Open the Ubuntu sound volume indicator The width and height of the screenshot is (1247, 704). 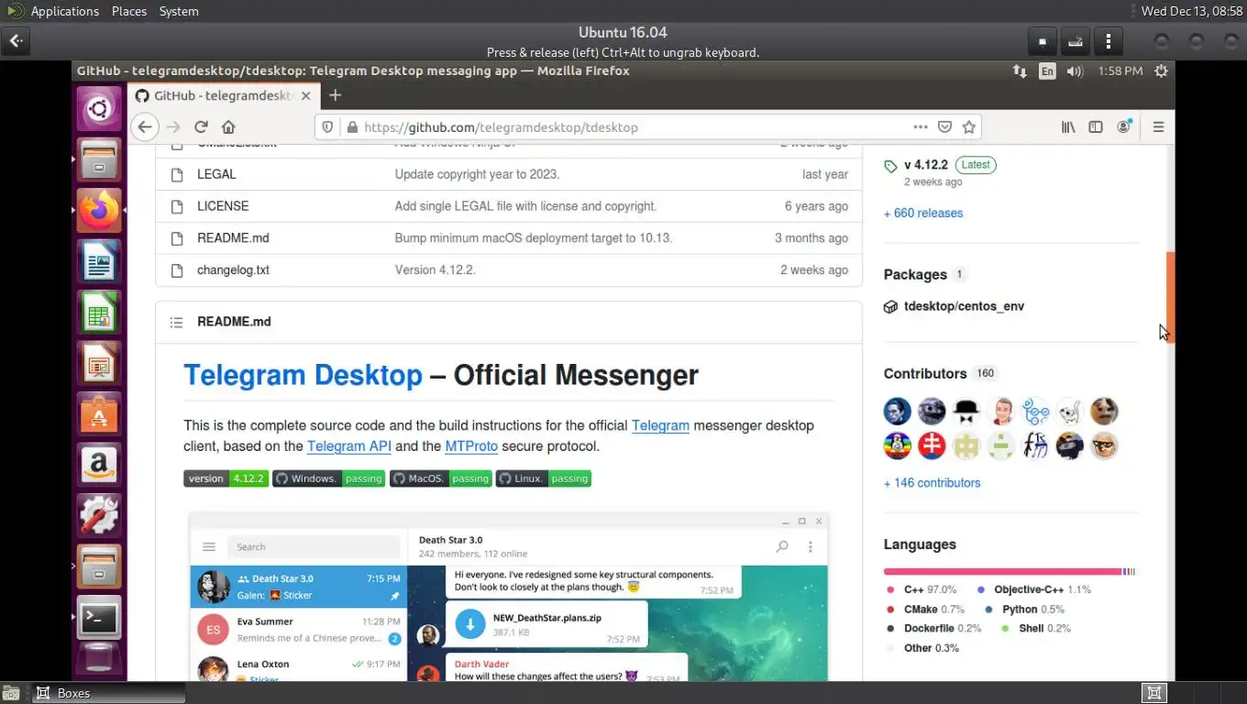1076,71
